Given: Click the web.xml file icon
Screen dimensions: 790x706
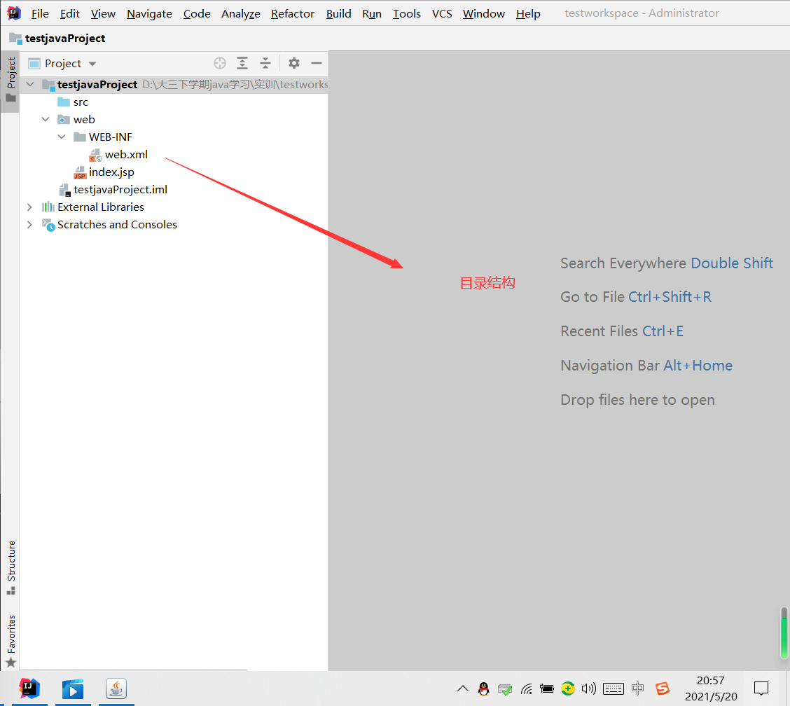Looking at the screenshot, I should tap(95, 155).
